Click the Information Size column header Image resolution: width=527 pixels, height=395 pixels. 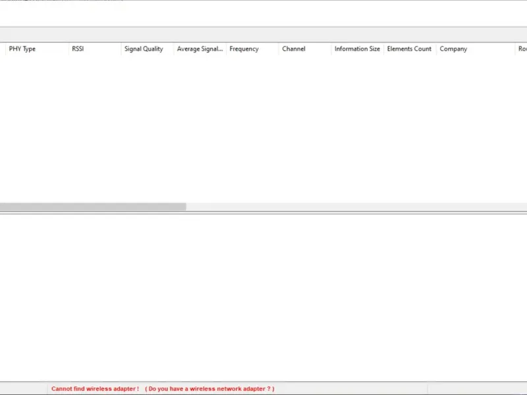point(357,49)
